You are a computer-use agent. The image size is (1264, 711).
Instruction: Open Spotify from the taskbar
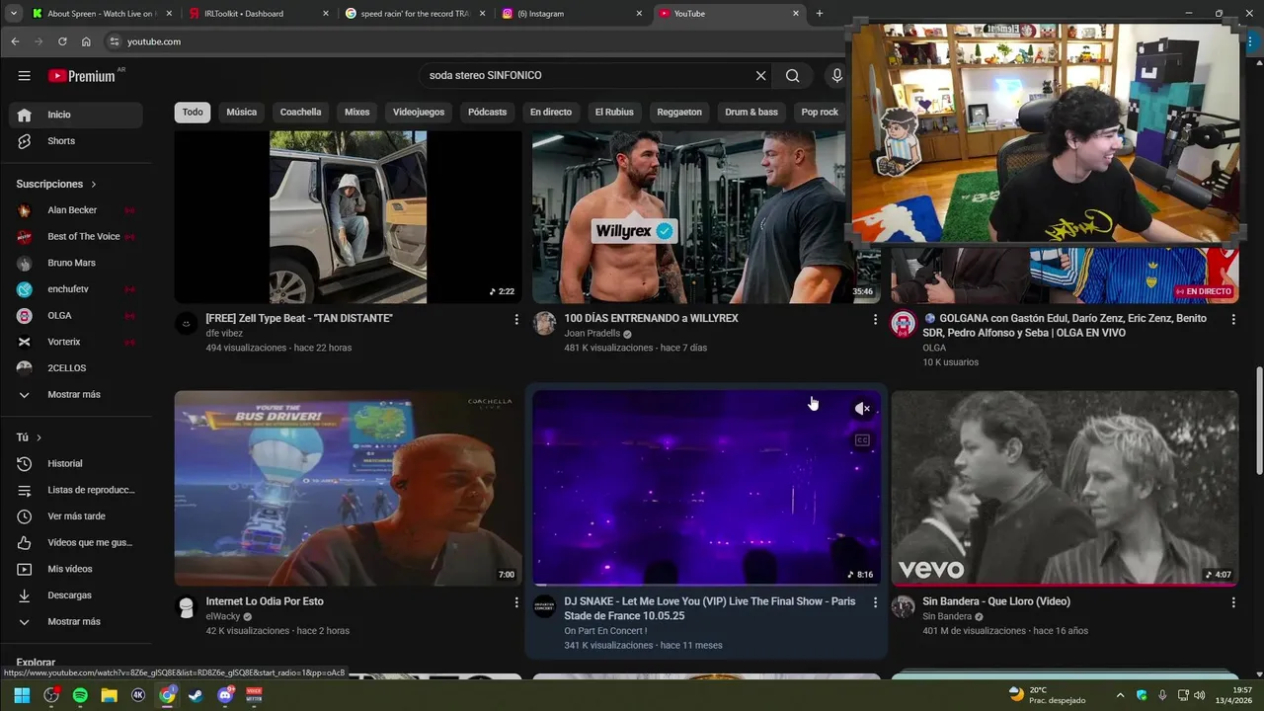click(80, 695)
